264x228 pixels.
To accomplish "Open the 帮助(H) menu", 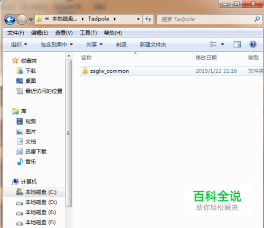I will (113, 33).
